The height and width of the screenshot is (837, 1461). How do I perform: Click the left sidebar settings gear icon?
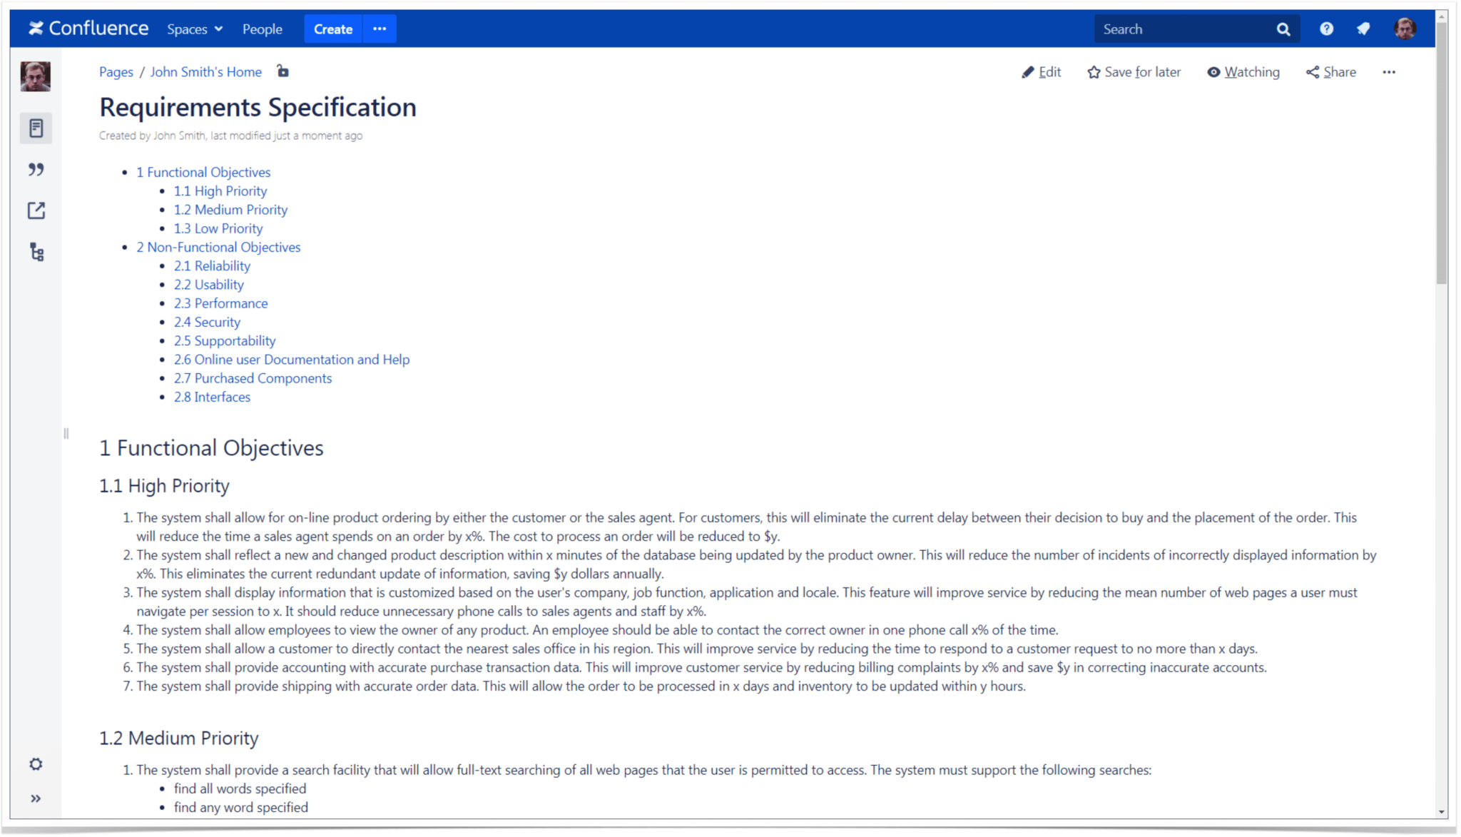36,765
